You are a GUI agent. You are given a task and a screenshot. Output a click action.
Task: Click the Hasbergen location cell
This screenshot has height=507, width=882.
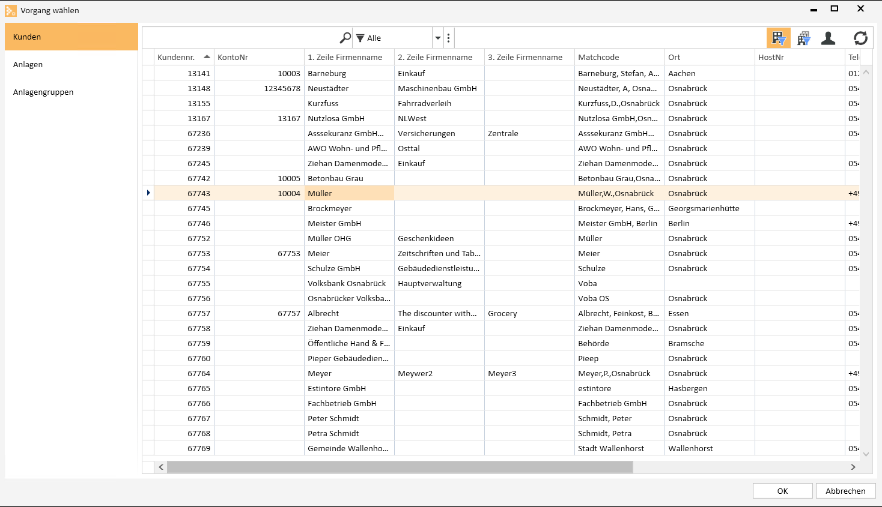coord(710,388)
